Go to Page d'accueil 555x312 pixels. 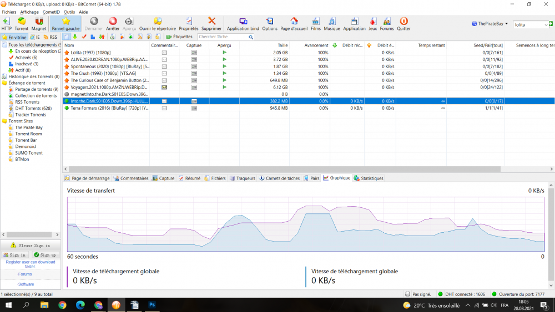click(x=294, y=24)
